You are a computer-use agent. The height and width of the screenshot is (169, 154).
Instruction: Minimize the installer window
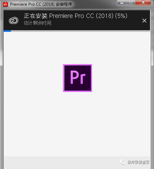coord(122,2)
